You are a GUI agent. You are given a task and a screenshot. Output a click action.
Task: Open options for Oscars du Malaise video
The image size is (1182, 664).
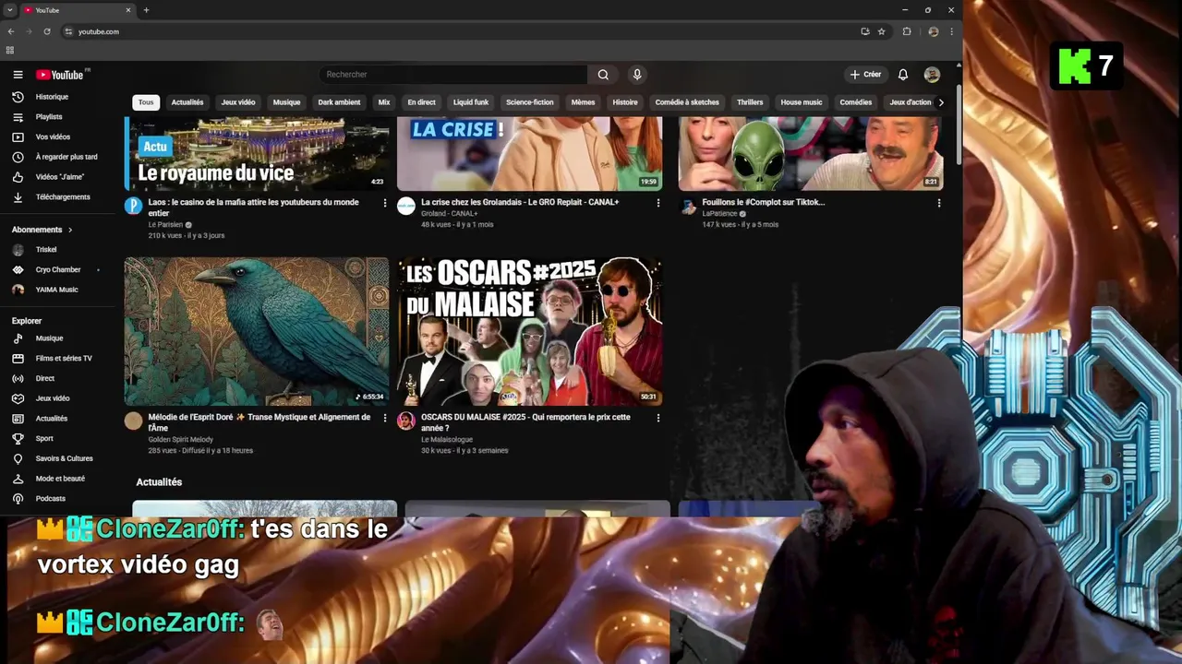click(x=658, y=418)
